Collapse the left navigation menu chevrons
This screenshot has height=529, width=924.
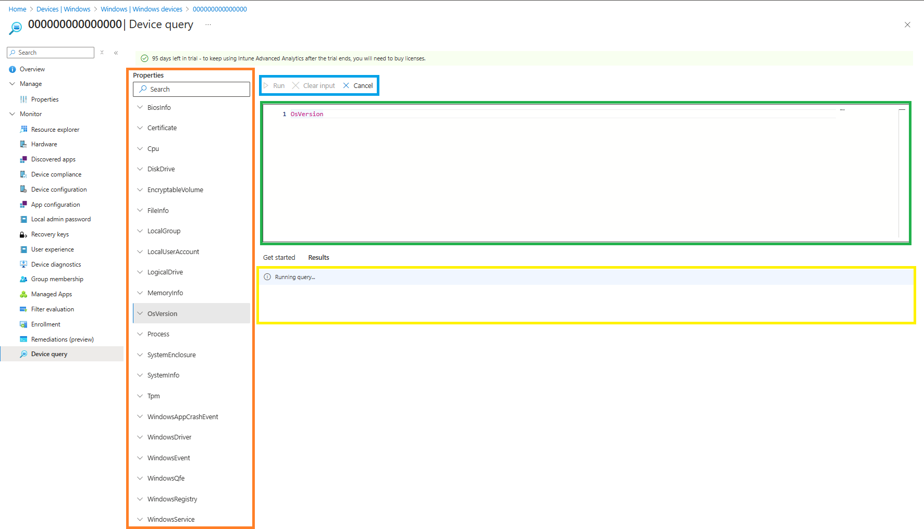116,53
